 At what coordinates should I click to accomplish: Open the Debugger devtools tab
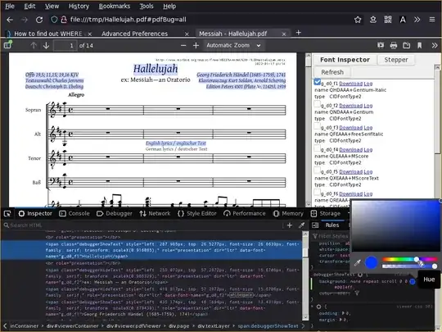point(114,214)
